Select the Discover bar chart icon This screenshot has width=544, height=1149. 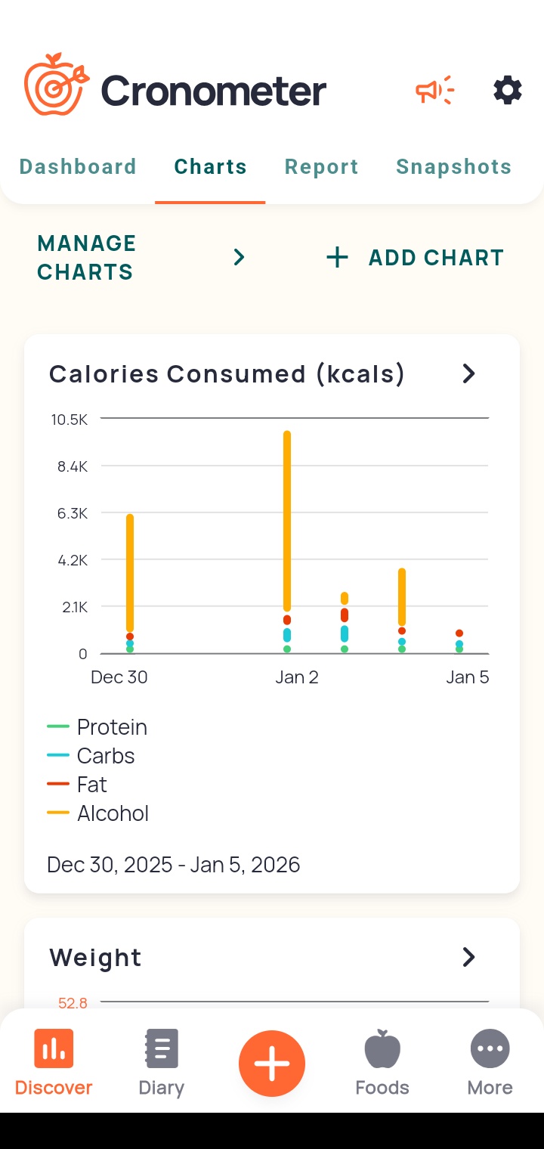pyautogui.click(x=54, y=1049)
